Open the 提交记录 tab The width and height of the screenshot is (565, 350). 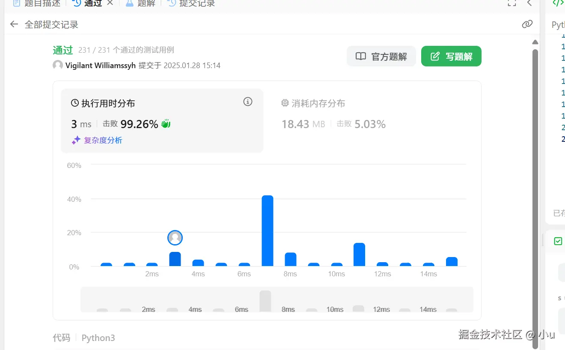point(191,3)
